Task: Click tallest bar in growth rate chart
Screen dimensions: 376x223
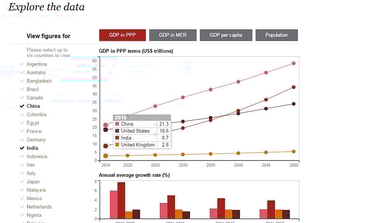Action: pos(121,200)
